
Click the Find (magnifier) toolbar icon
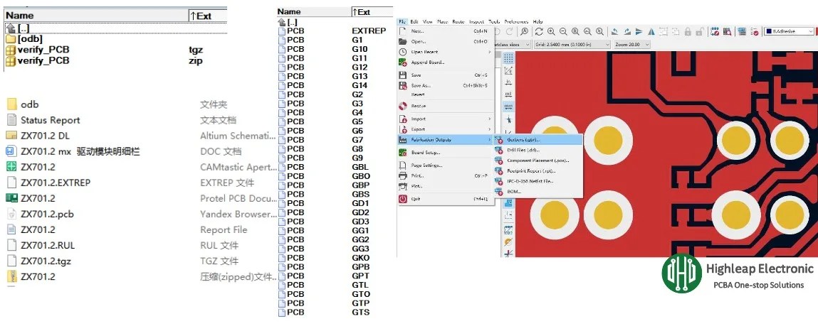point(524,32)
